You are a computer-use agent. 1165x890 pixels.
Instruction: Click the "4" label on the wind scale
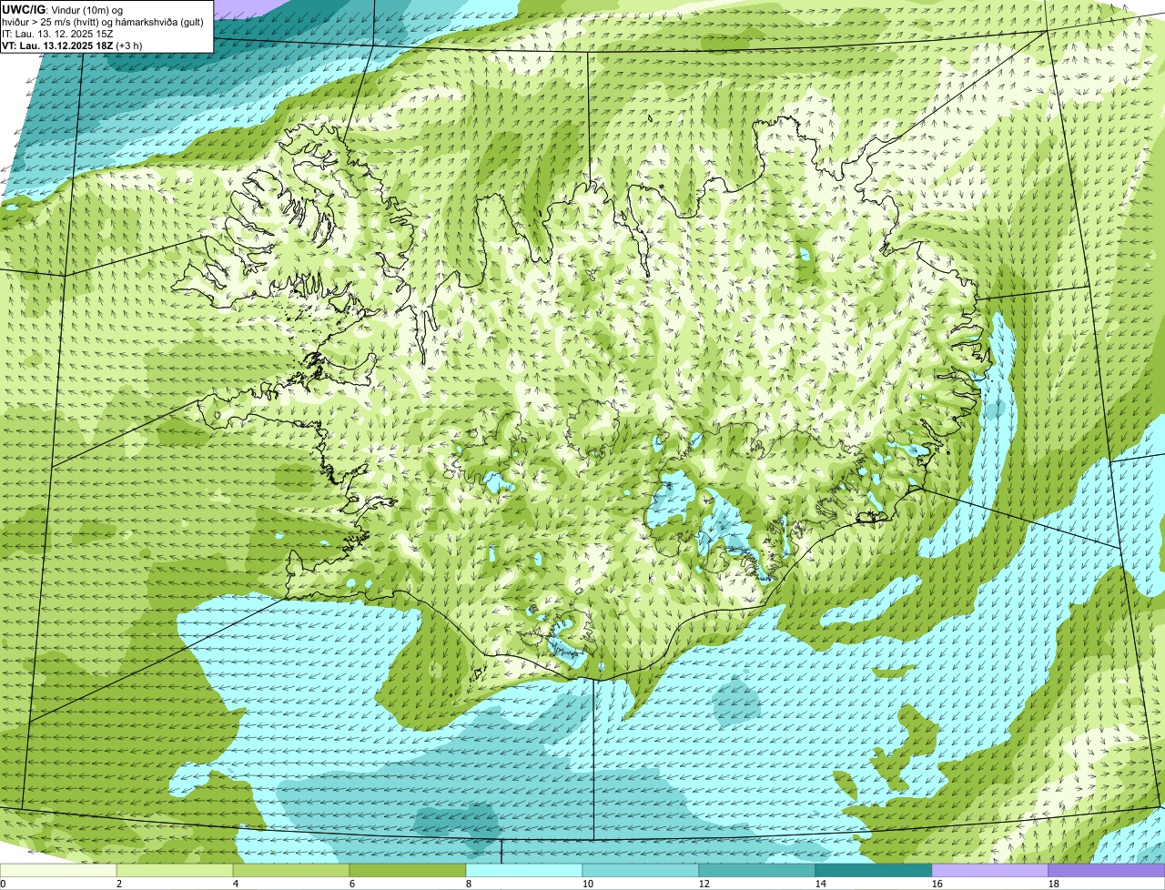(236, 884)
